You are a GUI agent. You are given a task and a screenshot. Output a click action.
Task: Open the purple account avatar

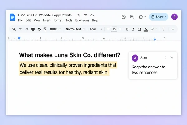click(x=175, y=17)
